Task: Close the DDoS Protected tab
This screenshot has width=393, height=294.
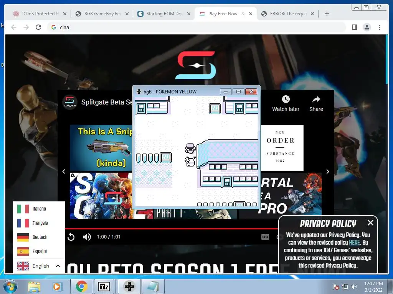Action: pyautogui.click(x=65, y=14)
